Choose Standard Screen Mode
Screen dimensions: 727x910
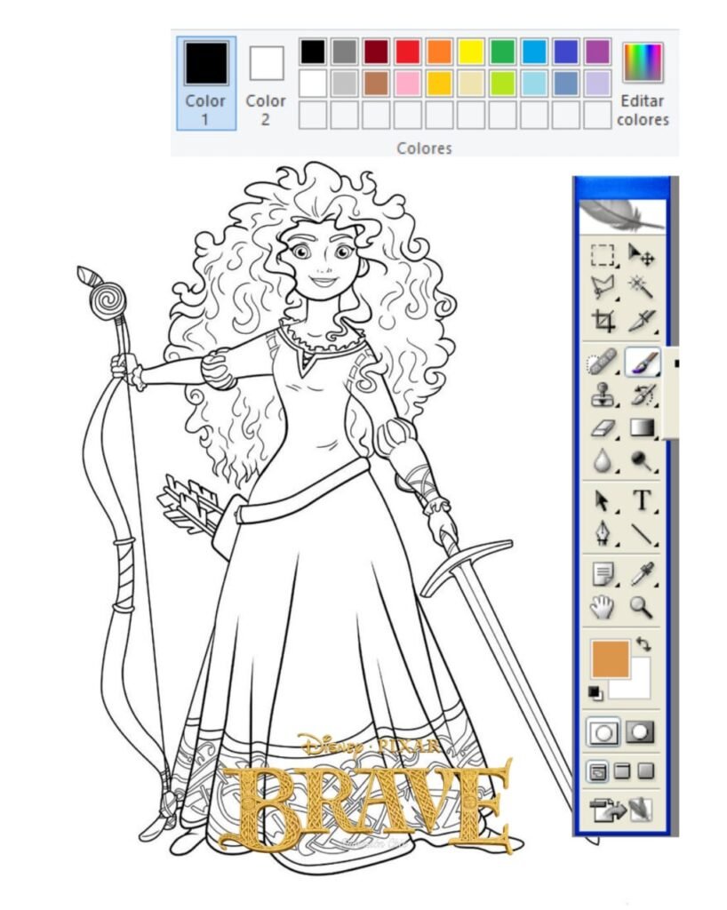pyautogui.click(x=597, y=772)
